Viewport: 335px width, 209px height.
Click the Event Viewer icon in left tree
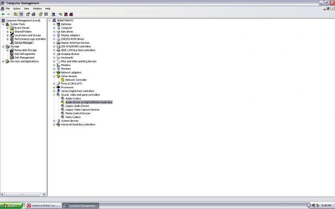12,28
